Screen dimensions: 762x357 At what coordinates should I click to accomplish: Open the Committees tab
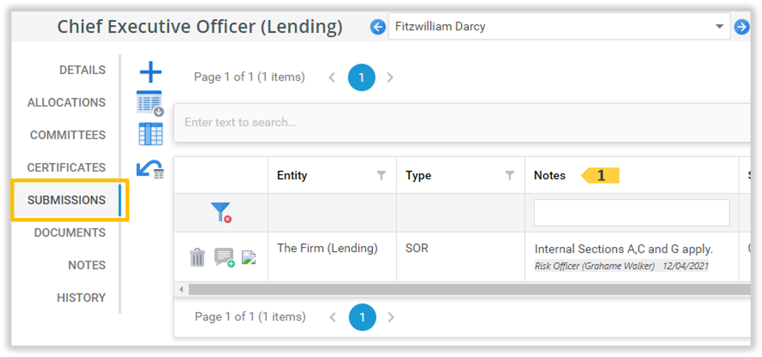(x=68, y=135)
